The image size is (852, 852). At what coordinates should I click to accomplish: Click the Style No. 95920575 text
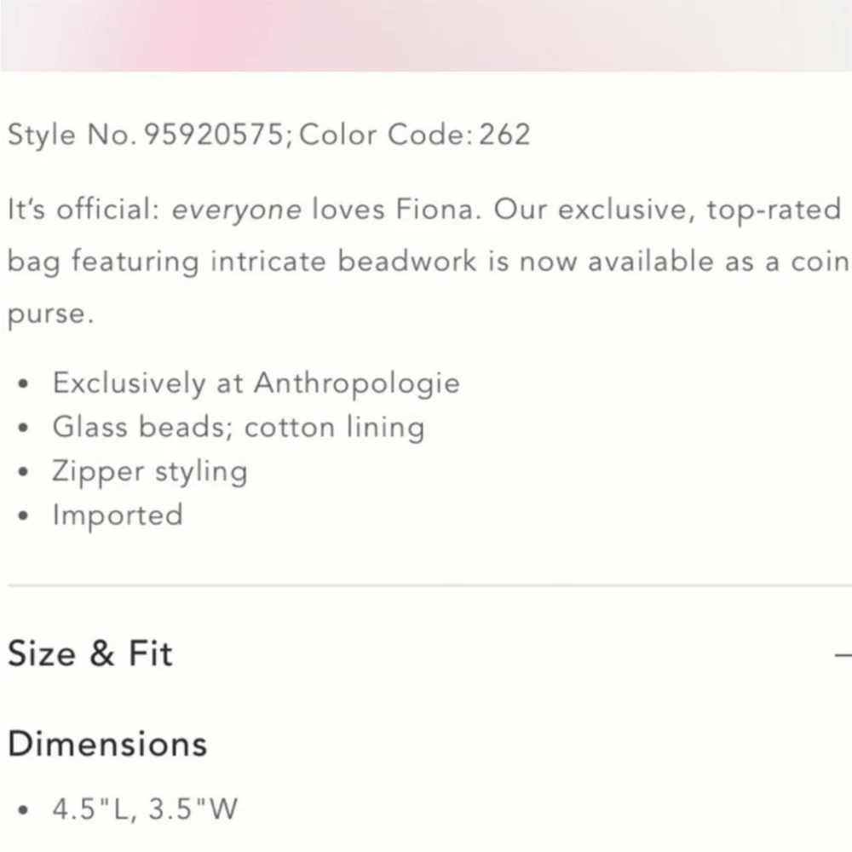click(x=147, y=135)
